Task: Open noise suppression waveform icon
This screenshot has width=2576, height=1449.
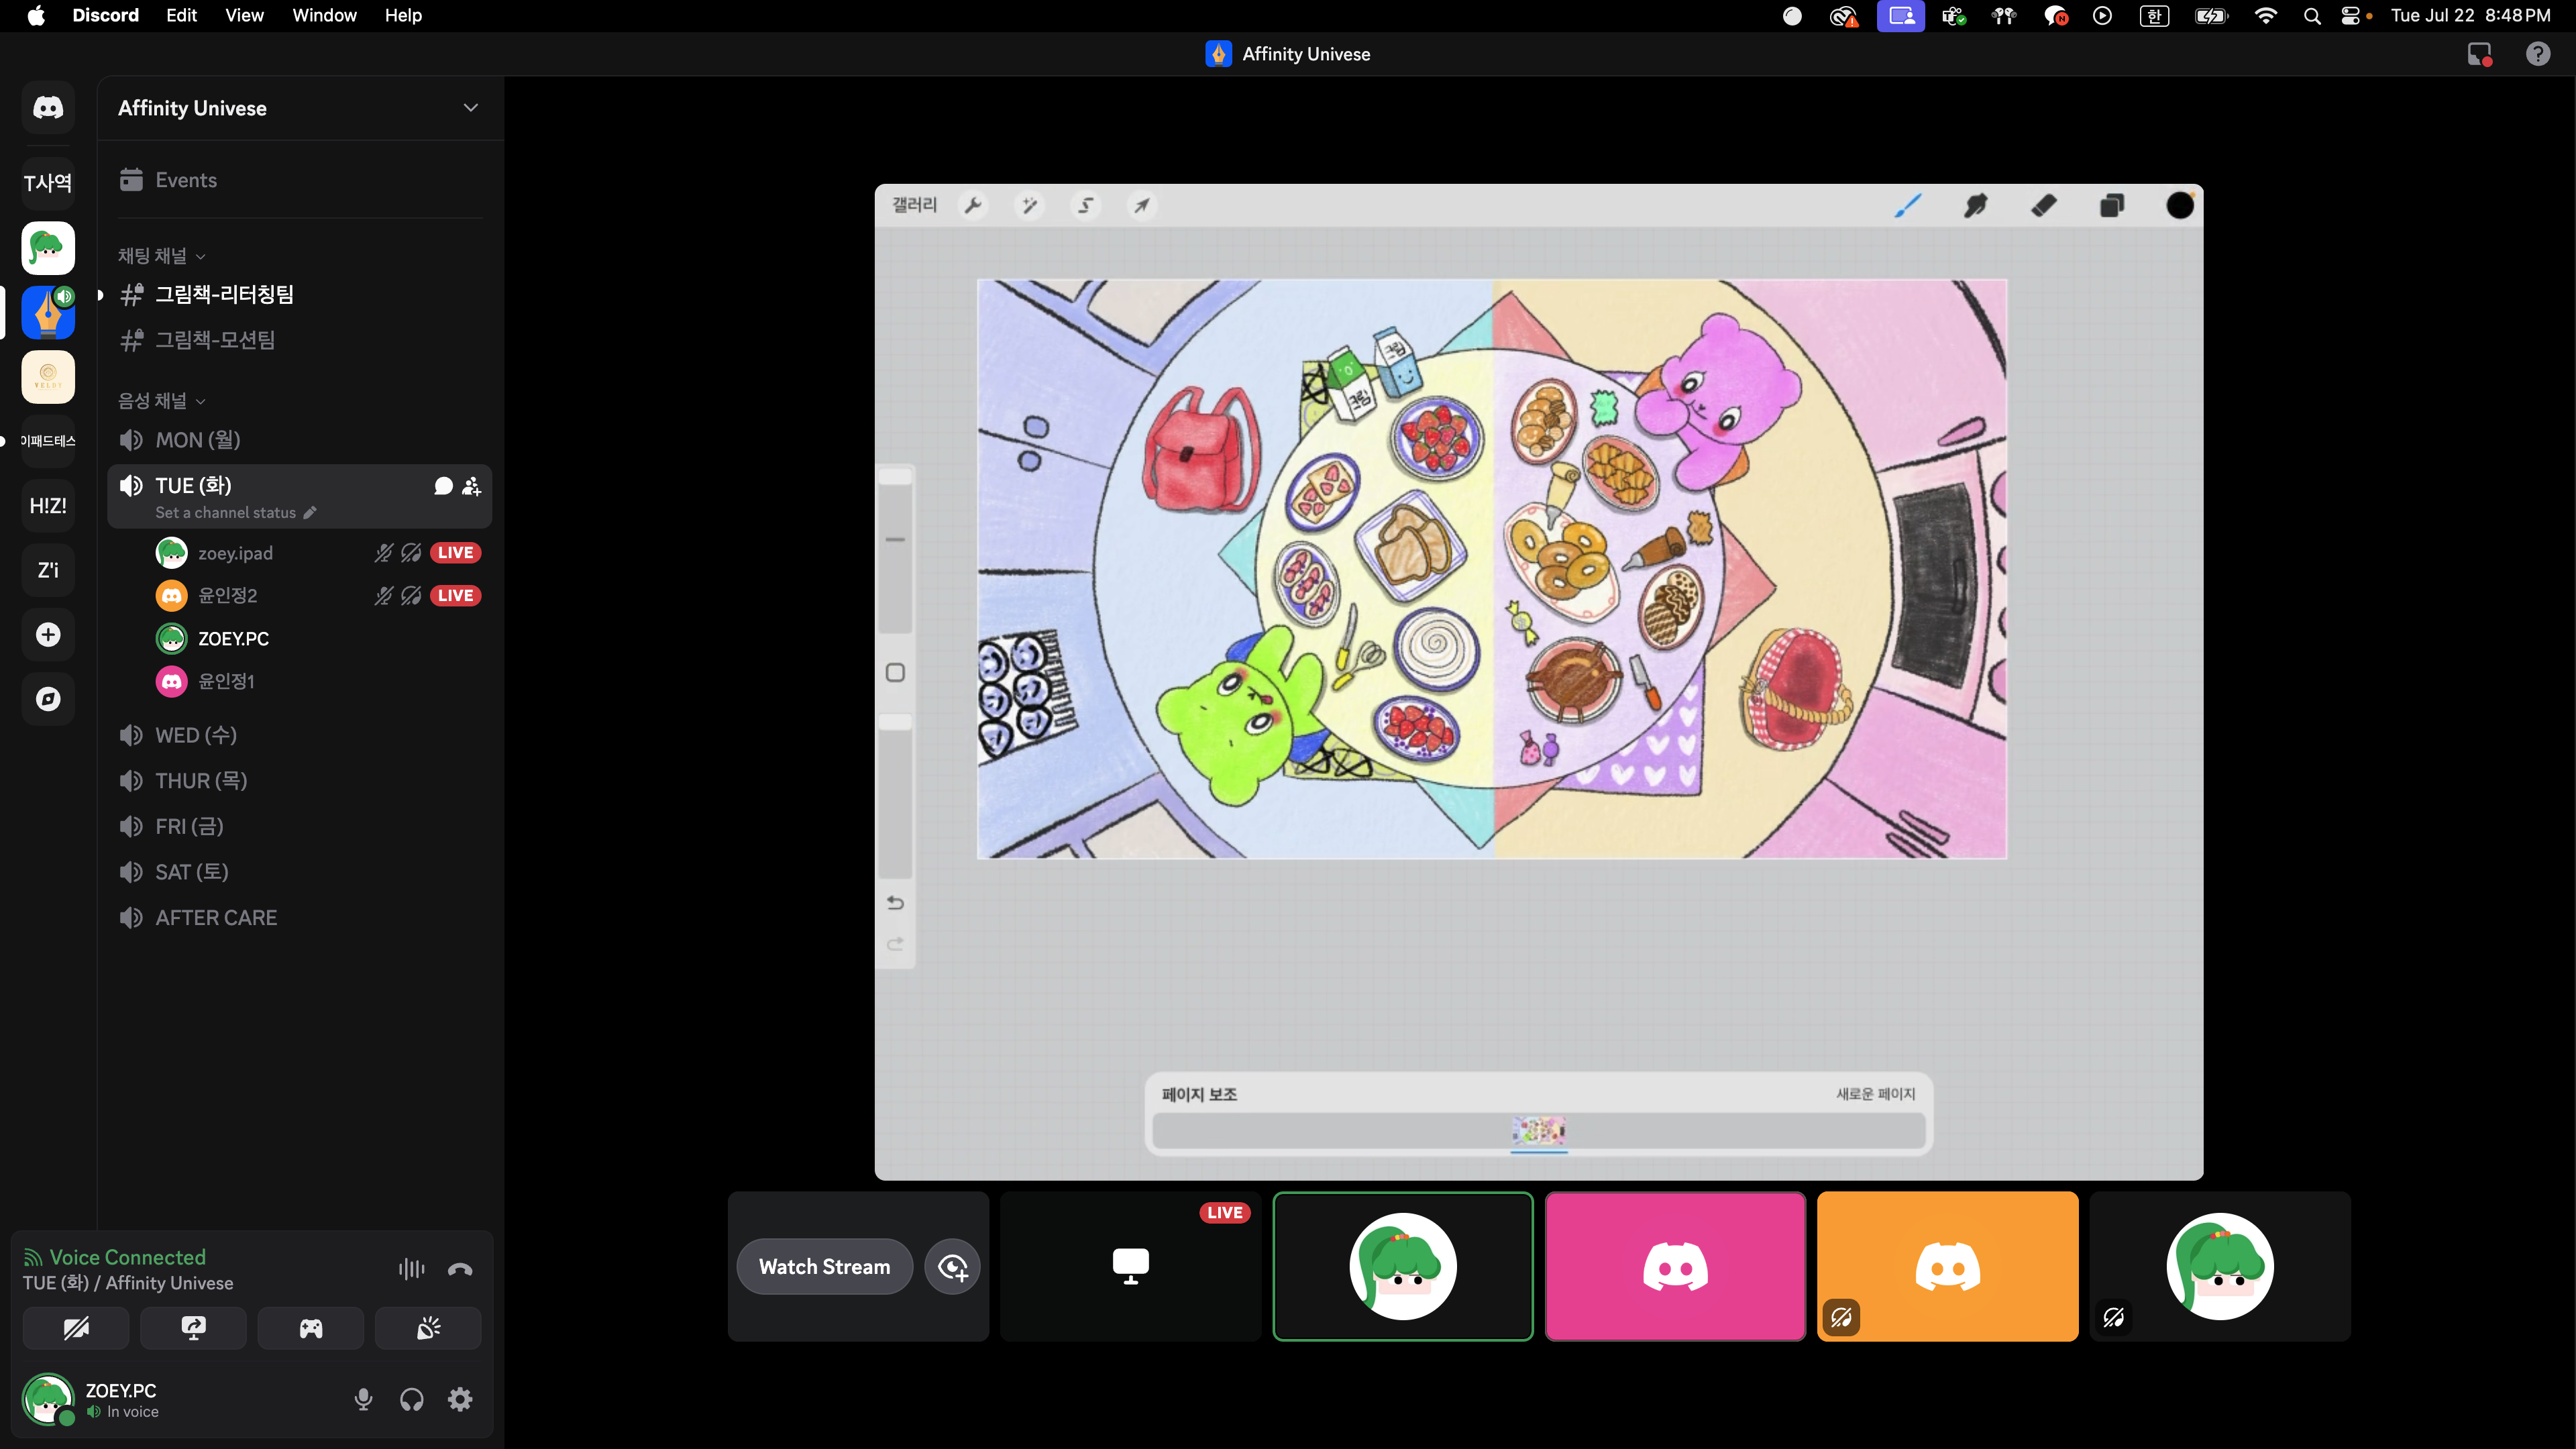Action: click(411, 1269)
